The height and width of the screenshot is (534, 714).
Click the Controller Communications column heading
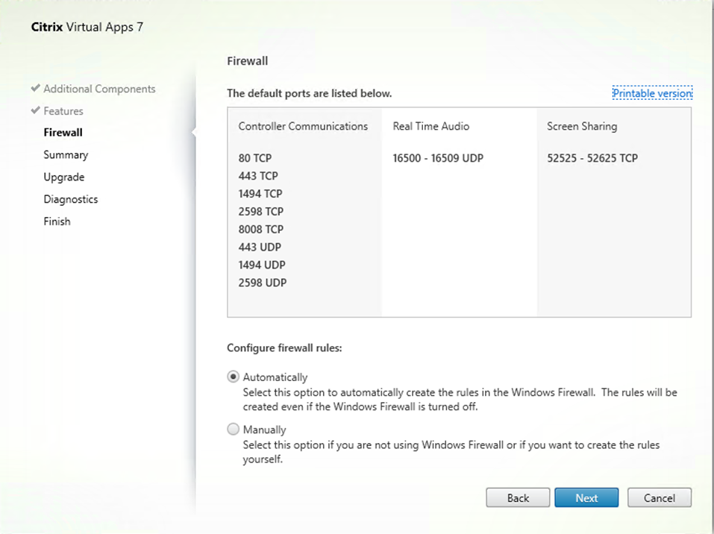pos(303,127)
